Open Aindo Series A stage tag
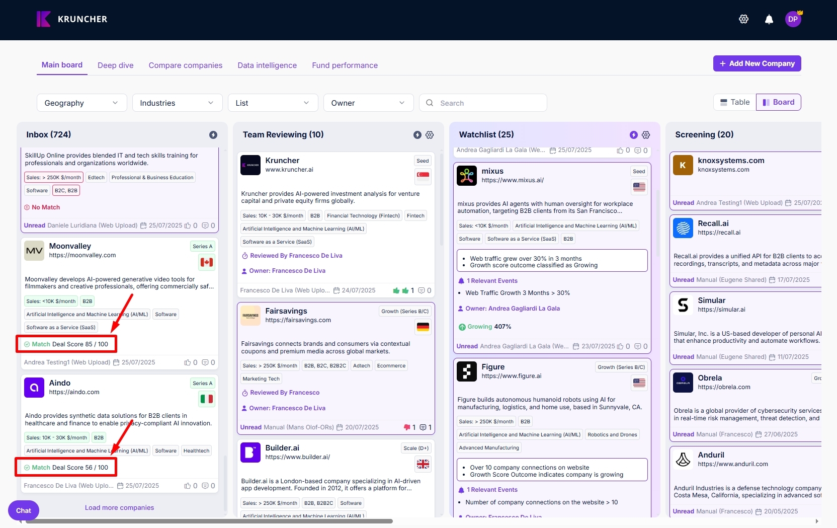The image size is (837, 528). 203,383
